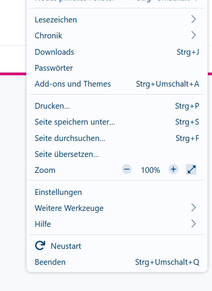The height and width of the screenshot is (291, 212).
Task: Choose Seite durchsuchen…
Action: 117,138
